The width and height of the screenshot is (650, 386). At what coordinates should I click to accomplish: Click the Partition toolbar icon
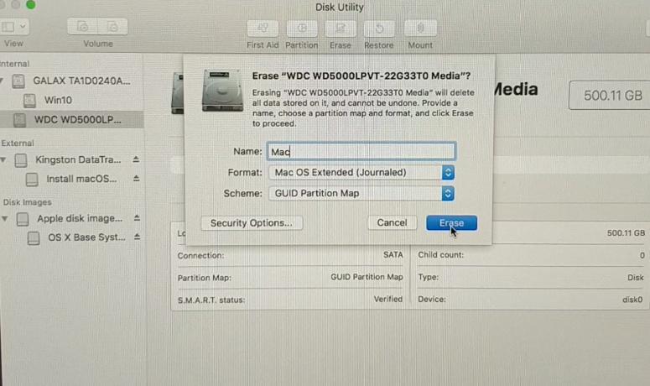tap(302, 29)
